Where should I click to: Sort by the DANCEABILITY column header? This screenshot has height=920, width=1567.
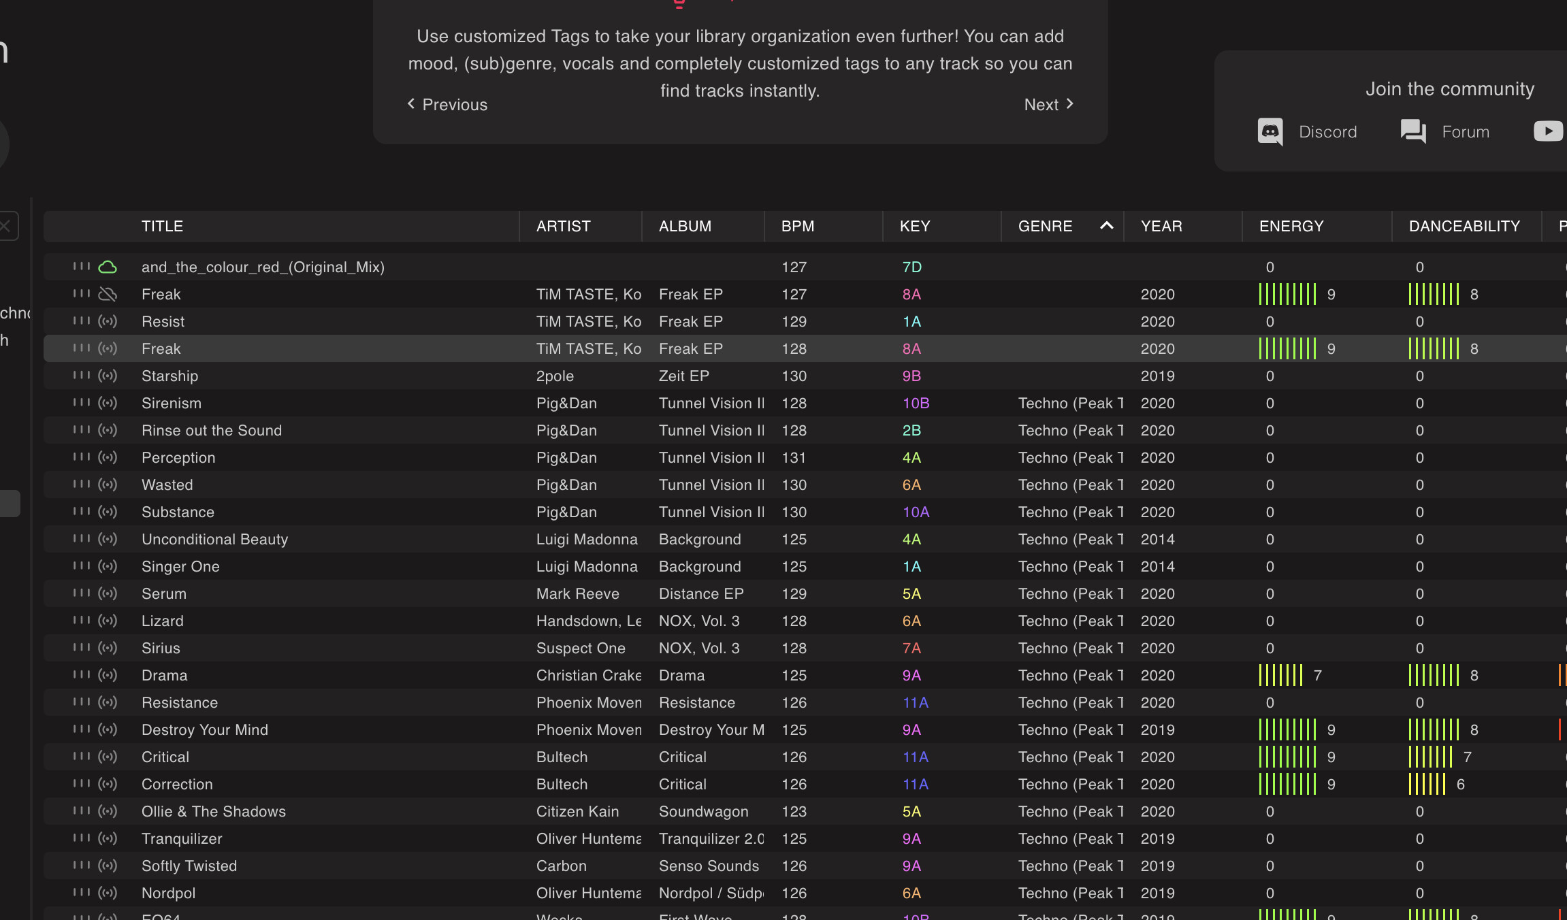1464,226
